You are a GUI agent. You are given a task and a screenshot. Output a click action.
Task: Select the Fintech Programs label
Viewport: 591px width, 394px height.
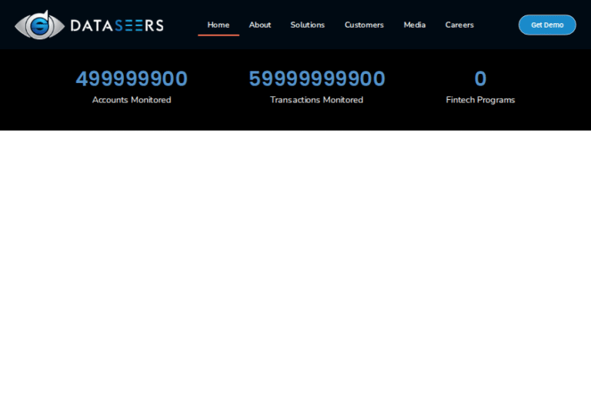pyautogui.click(x=480, y=100)
